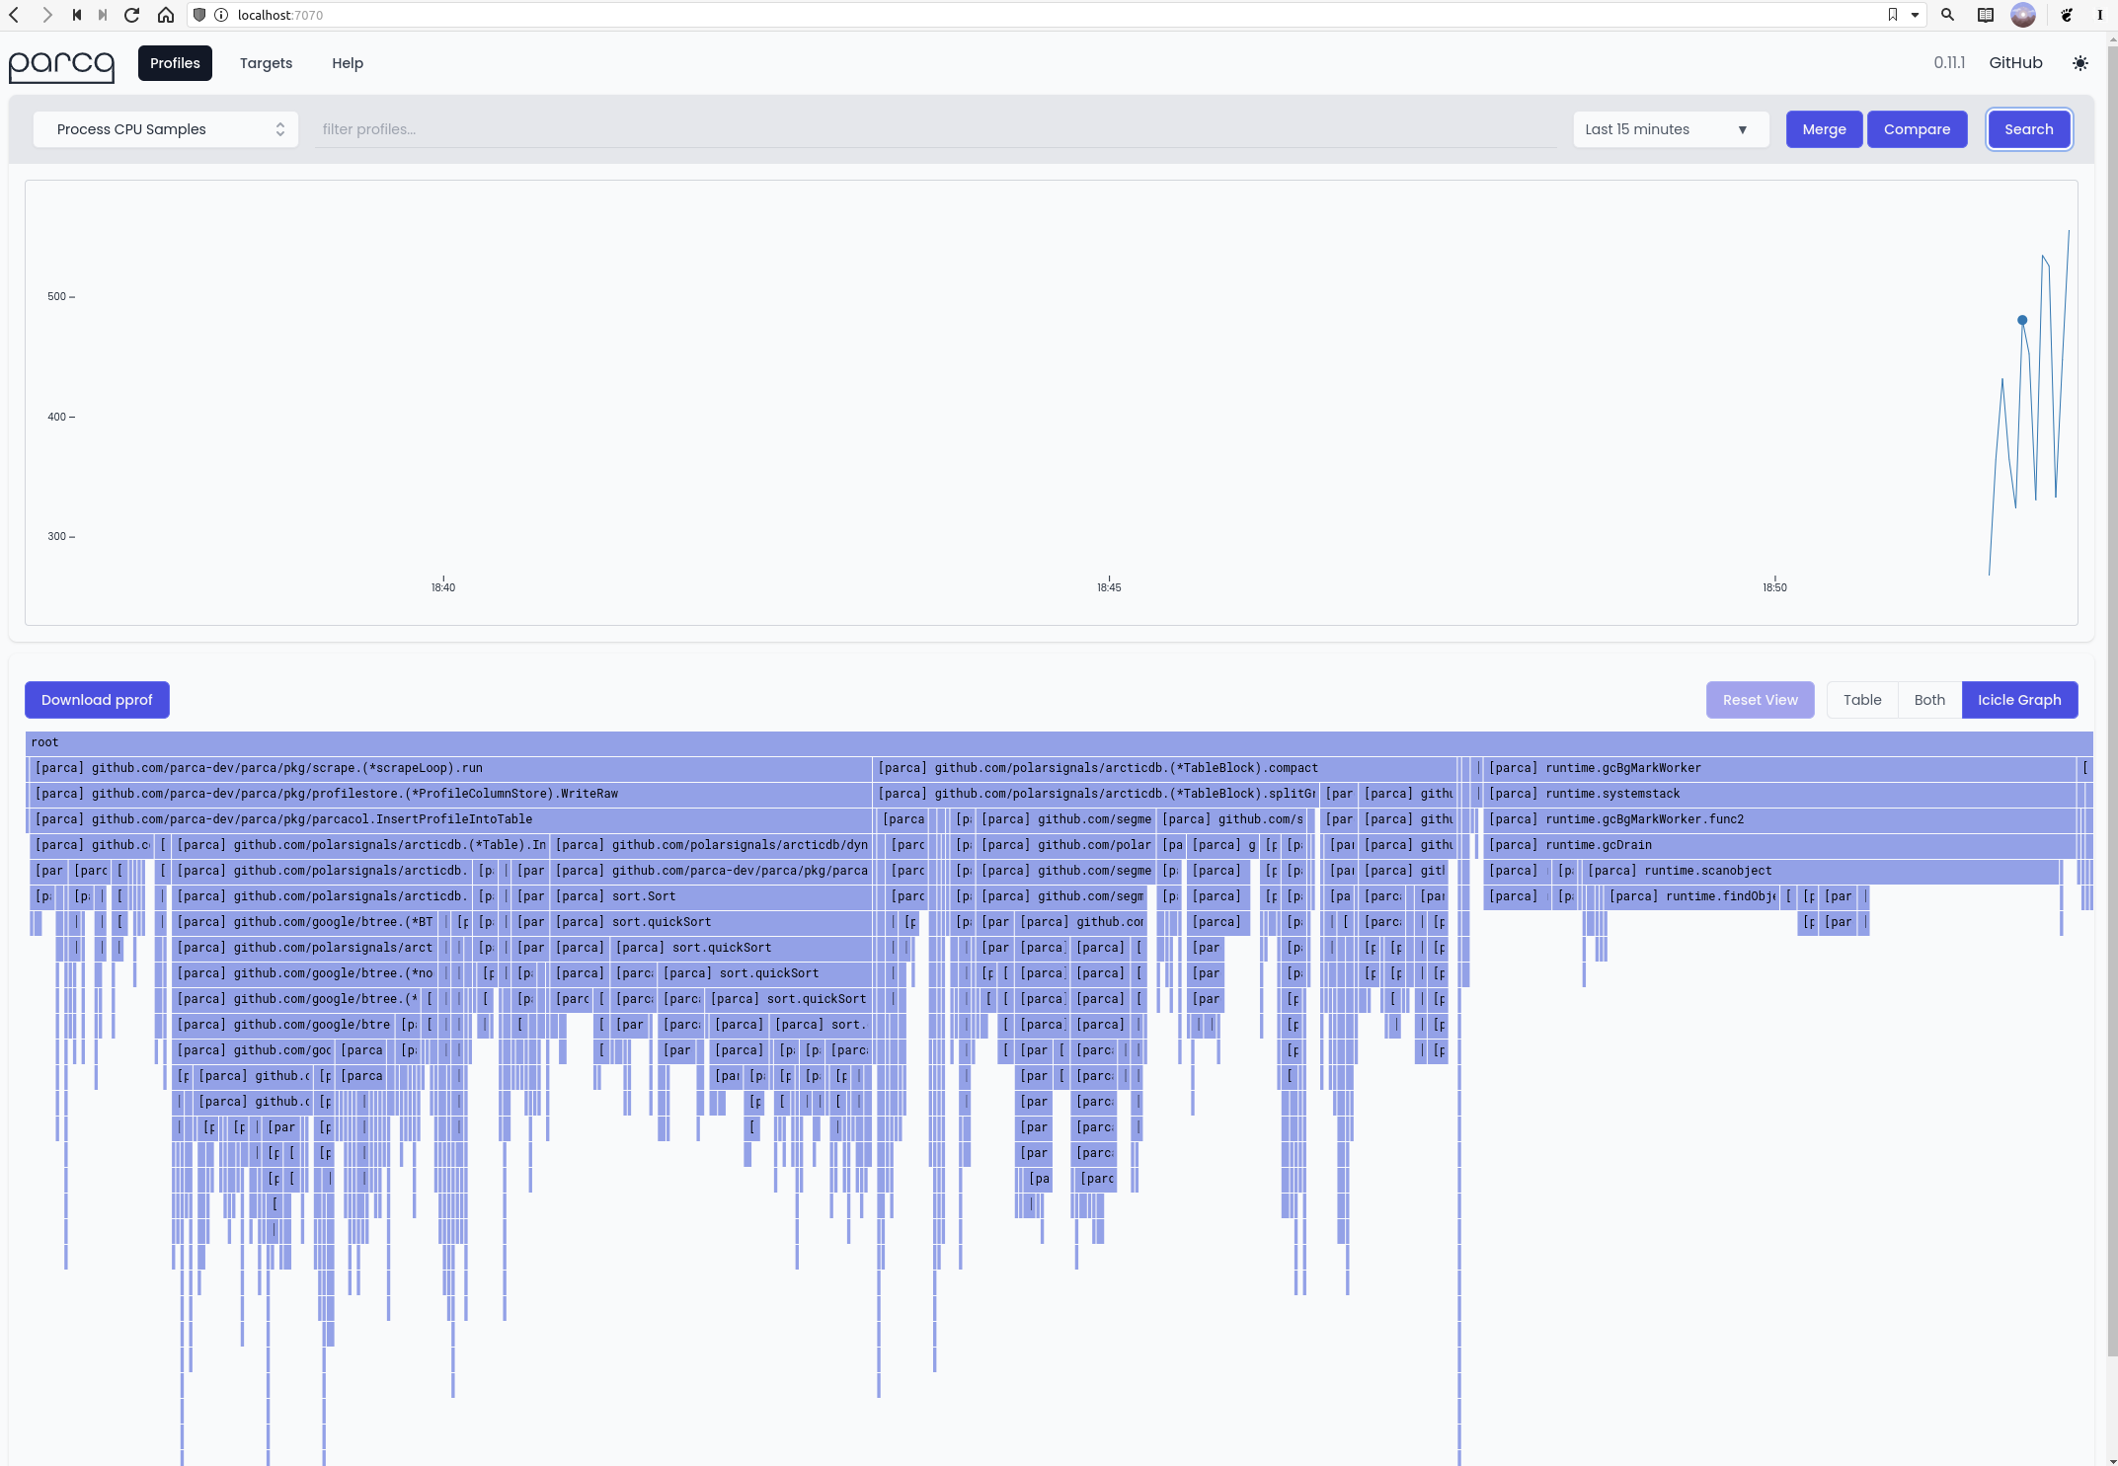Open Last 15 minutes time range dropdown
2118x1466 pixels.
pos(1670,129)
